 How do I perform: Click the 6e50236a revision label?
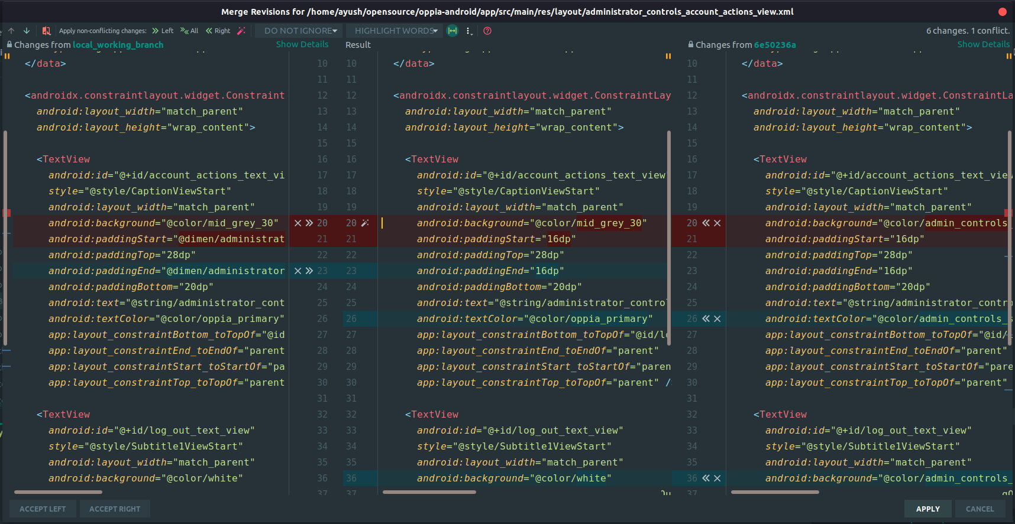coord(775,45)
